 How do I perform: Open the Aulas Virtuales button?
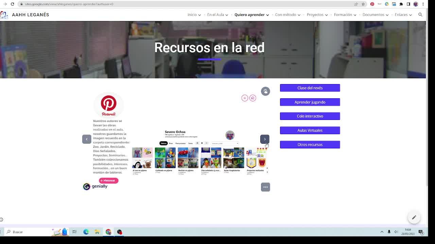[310, 130]
